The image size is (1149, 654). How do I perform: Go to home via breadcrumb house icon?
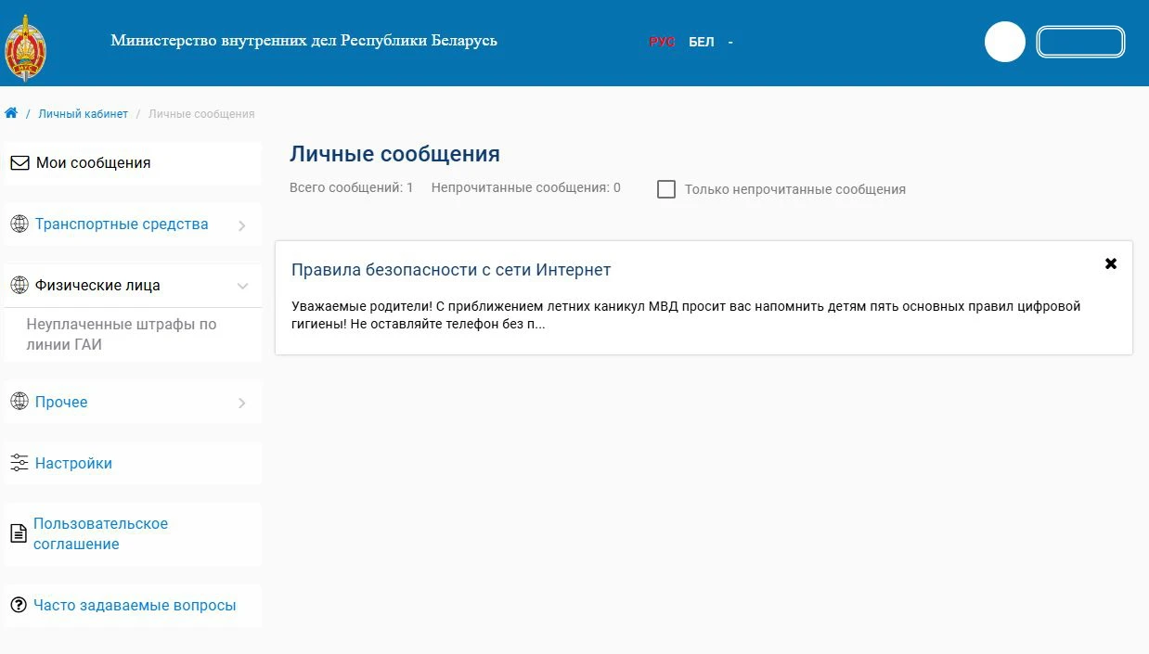pos(11,113)
